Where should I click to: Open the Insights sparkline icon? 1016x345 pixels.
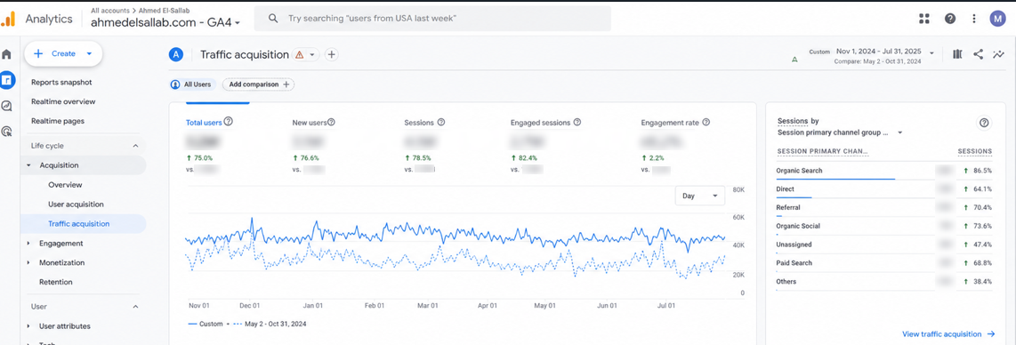998,54
